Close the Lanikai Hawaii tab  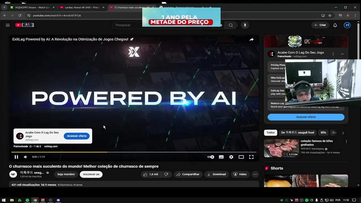103,7
